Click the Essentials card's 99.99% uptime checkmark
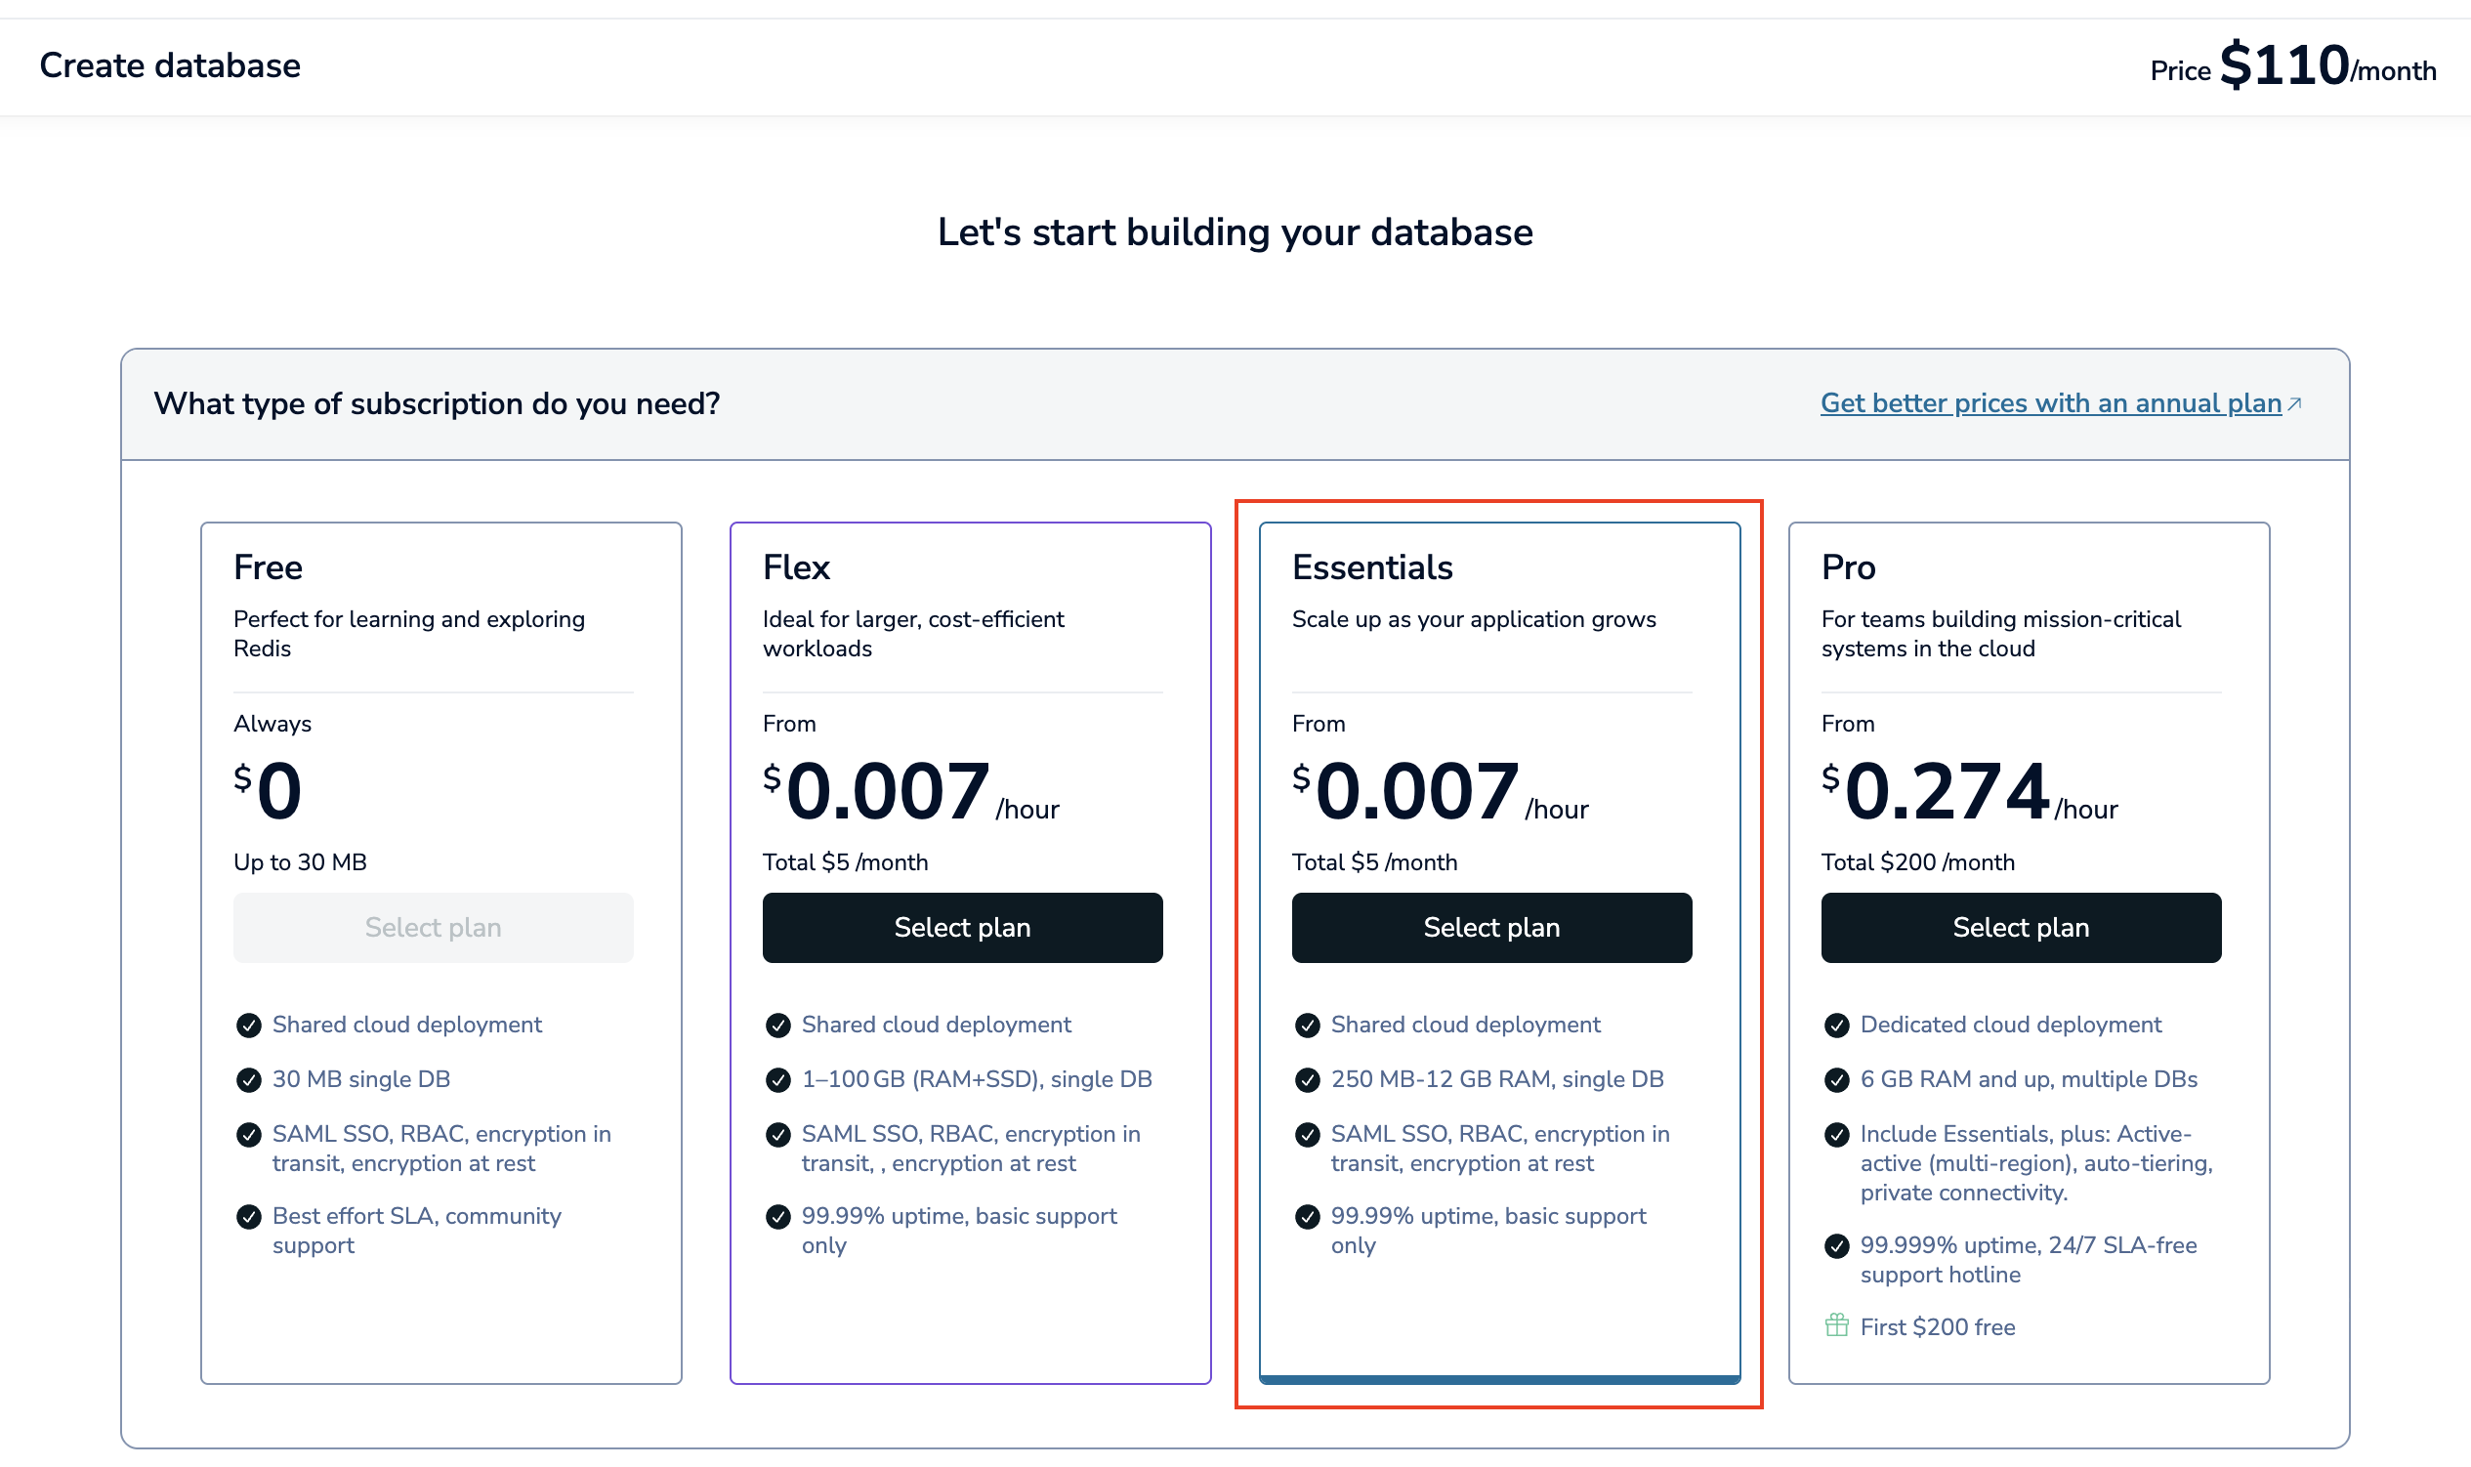Image resolution: width=2471 pixels, height=1467 pixels. tap(1307, 1216)
